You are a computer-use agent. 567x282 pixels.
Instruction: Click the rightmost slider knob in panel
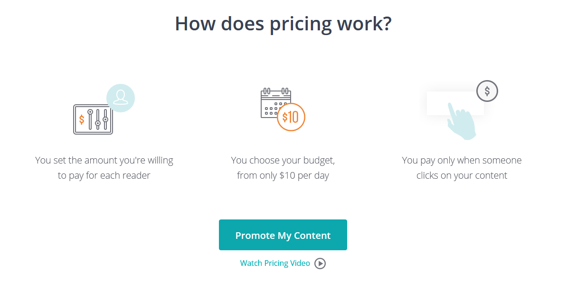tap(105, 119)
